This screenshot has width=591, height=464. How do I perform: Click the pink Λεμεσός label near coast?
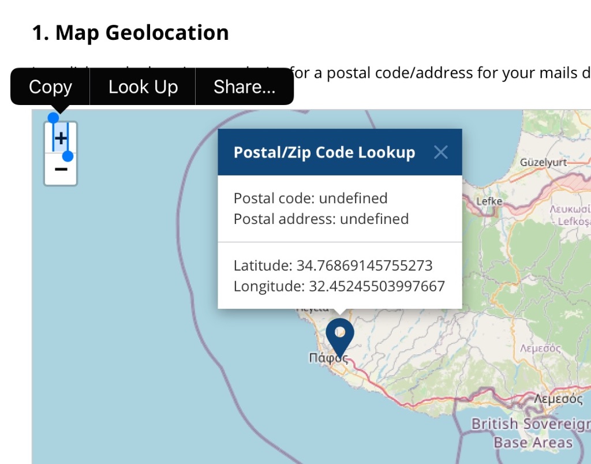[x=540, y=349]
